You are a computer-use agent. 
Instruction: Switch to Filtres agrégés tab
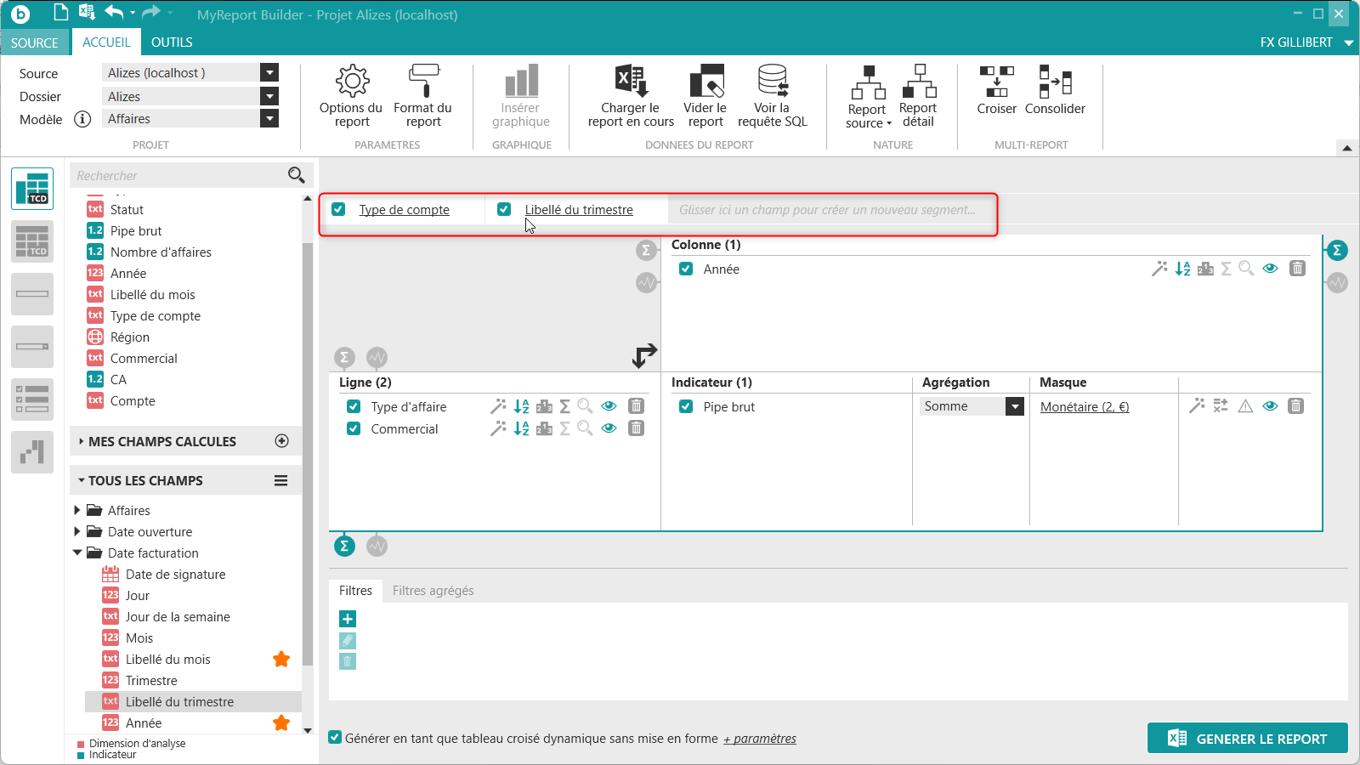tap(433, 591)
